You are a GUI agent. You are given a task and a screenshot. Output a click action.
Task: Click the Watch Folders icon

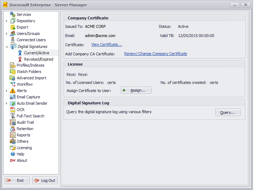(13, 72)
